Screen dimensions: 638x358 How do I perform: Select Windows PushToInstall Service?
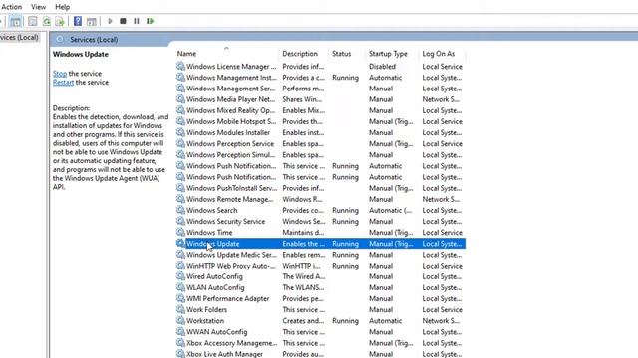tap(321, 188)
